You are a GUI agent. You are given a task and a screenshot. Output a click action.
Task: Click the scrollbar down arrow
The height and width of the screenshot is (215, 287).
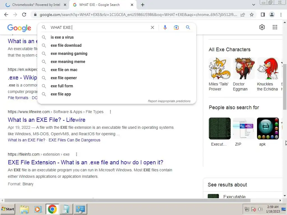(285, 196)
